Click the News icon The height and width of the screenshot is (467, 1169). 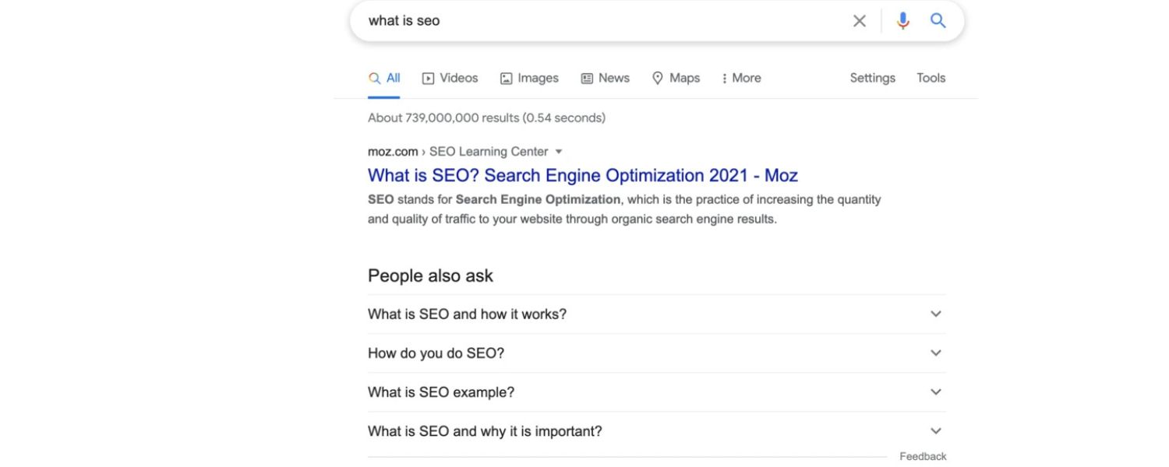point(586,78)
